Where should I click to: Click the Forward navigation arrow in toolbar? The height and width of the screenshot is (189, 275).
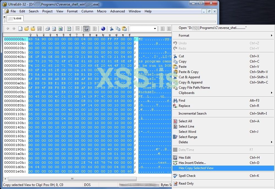click(14, 28)
